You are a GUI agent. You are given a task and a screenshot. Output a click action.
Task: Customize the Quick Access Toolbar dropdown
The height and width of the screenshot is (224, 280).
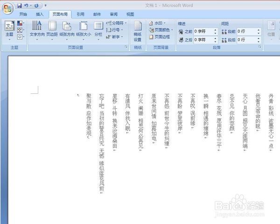tap(46, 6)
